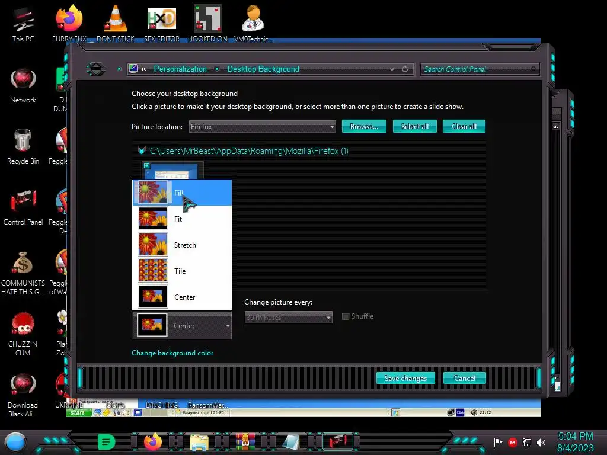
Task: Click active Control Panel taskbar button
Action: (x=338, y=442)
